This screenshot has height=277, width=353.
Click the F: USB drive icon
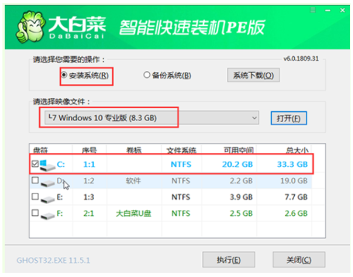(x=47, y=215)
